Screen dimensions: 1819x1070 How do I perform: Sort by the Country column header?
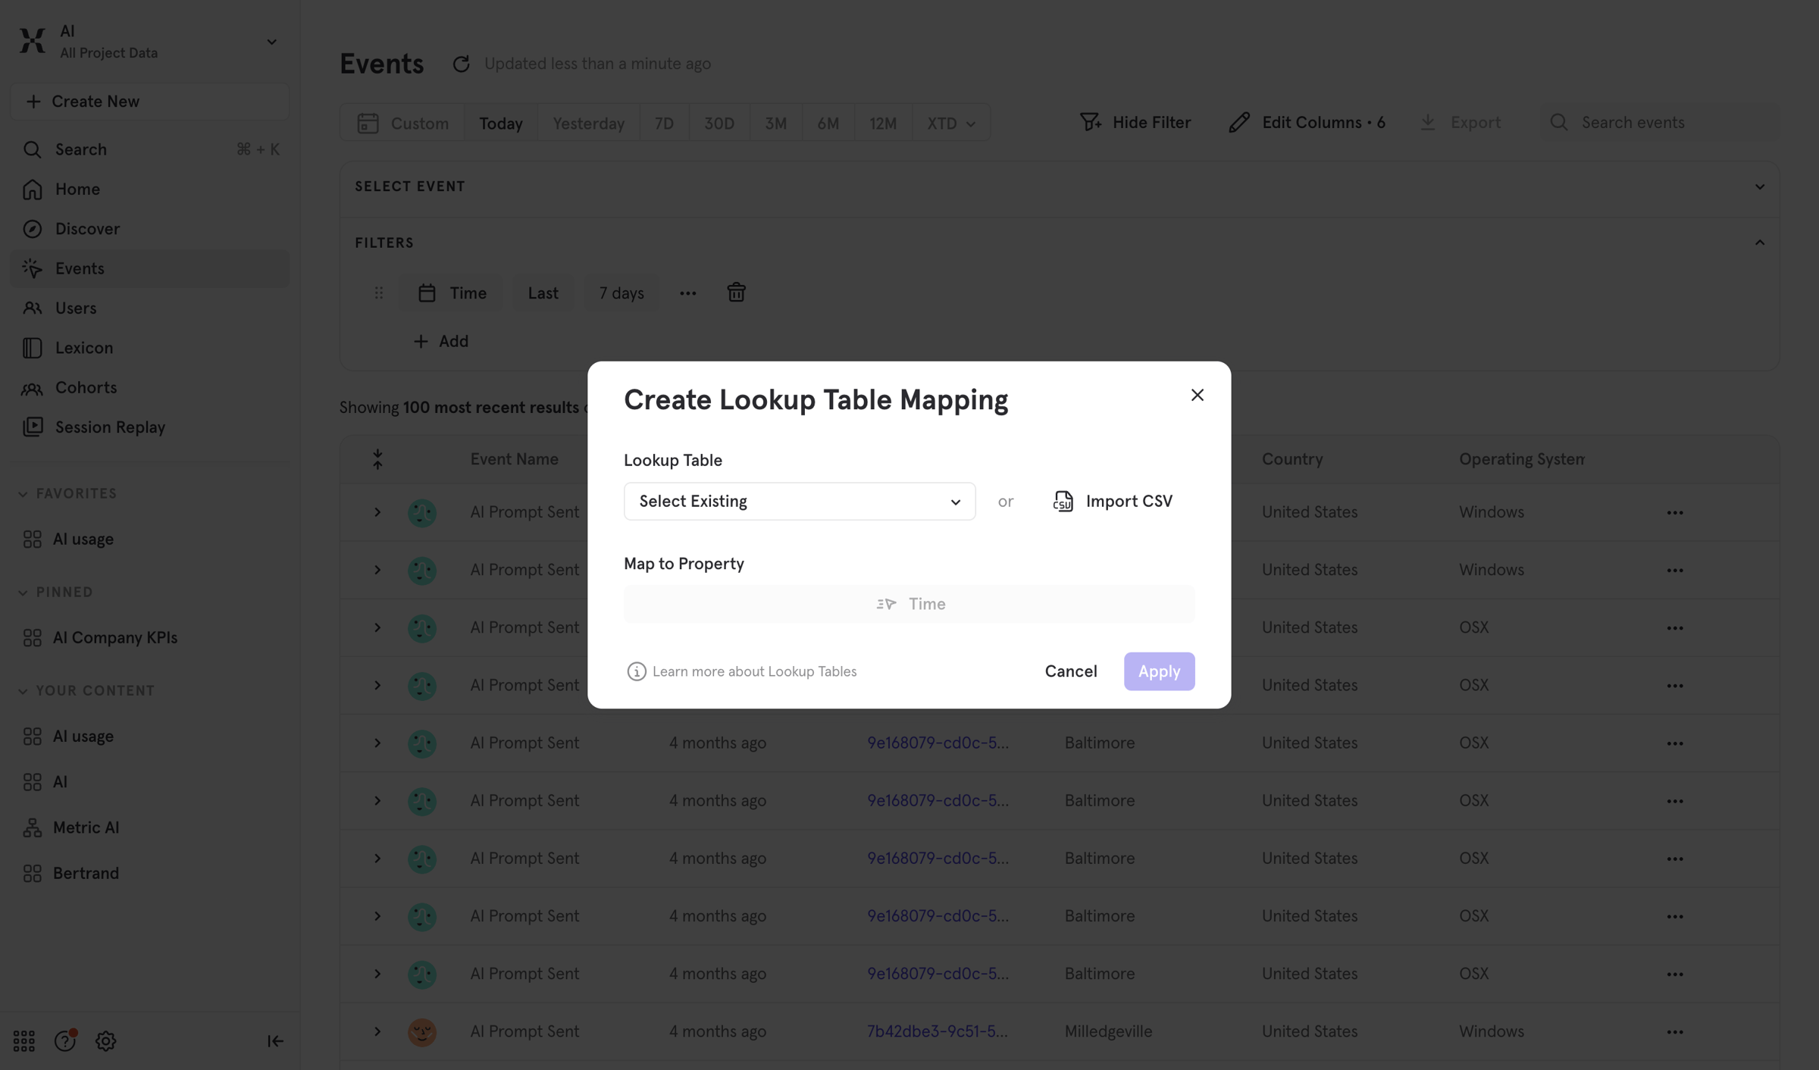tap(1291, 459)
